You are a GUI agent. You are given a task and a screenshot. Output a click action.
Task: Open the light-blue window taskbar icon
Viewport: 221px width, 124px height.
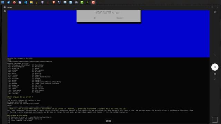(x=65, y=2)
